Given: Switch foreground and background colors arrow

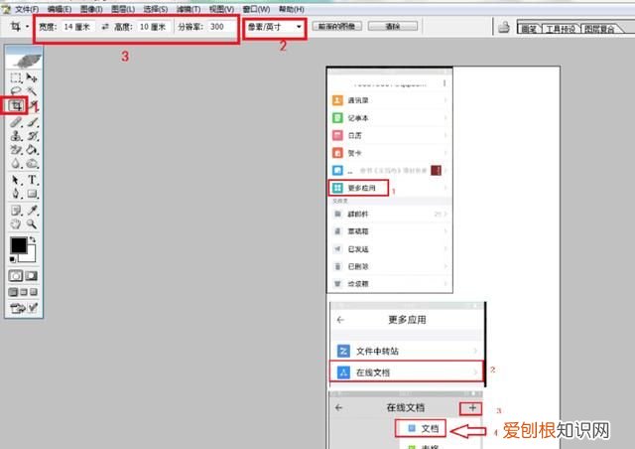Looking at the screenshot, I should coord(33,239).
